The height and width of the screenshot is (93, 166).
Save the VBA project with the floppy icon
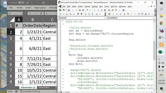pyautogui.click(x=69, y=10)
